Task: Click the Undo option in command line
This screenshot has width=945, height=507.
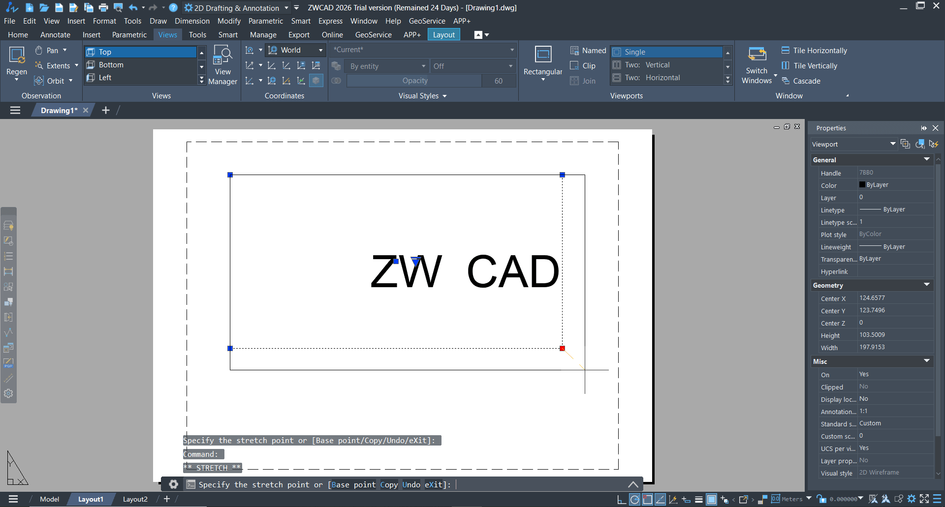Action: coord(411,484)
